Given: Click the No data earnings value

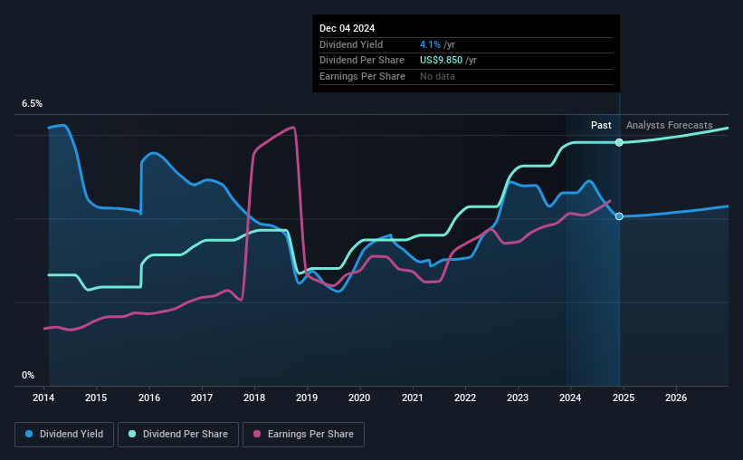Looking at the screenshot, I should pyautogui.click(x=437, y=76).
